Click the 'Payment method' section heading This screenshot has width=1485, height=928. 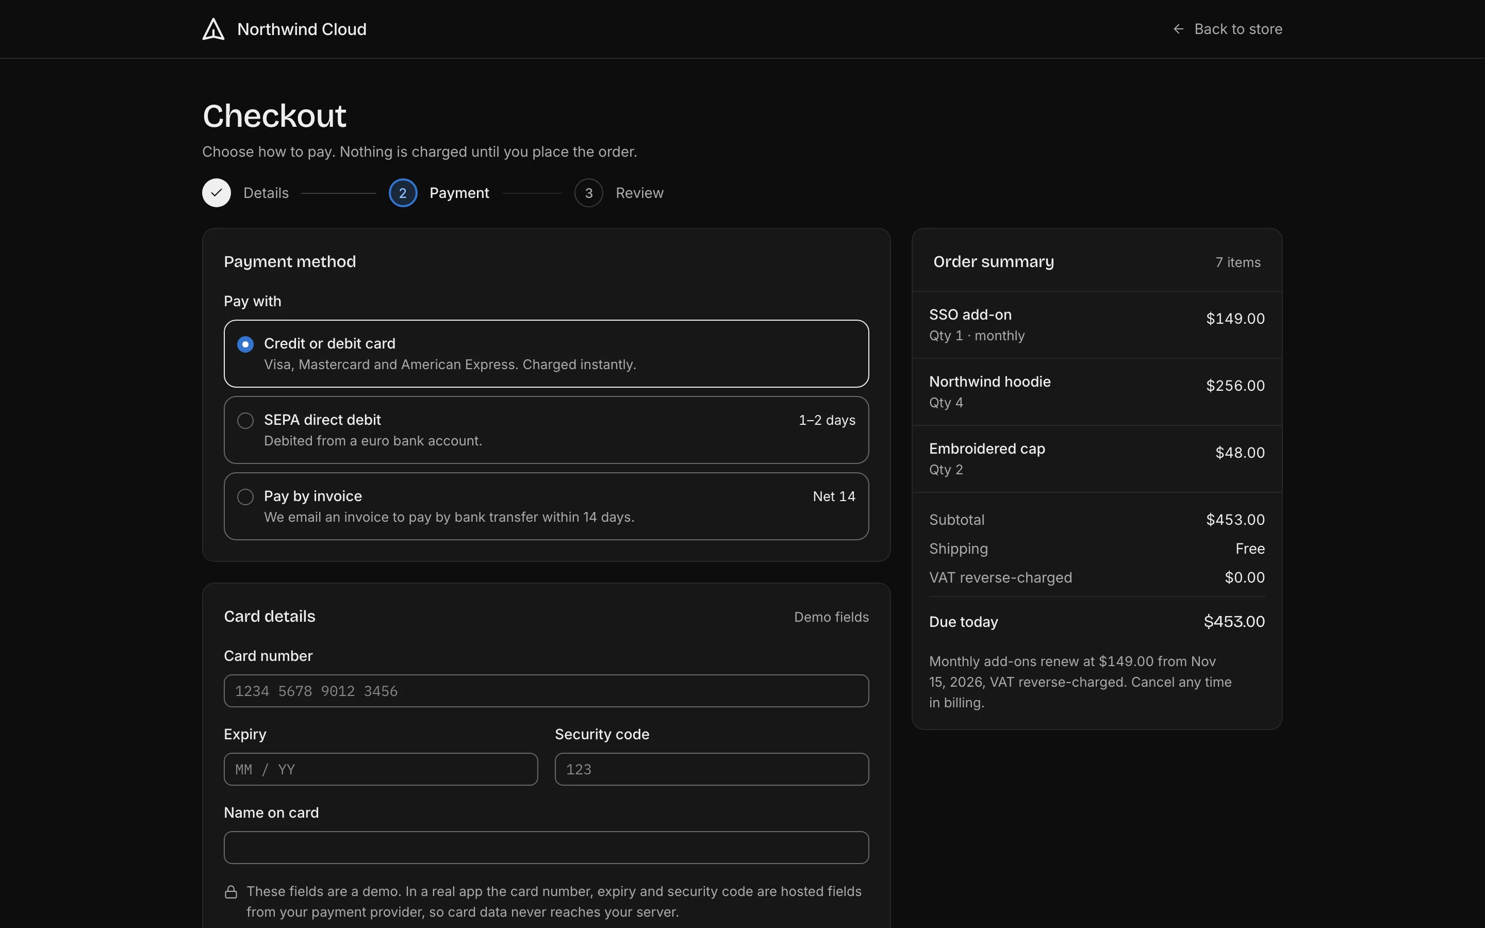290,261
